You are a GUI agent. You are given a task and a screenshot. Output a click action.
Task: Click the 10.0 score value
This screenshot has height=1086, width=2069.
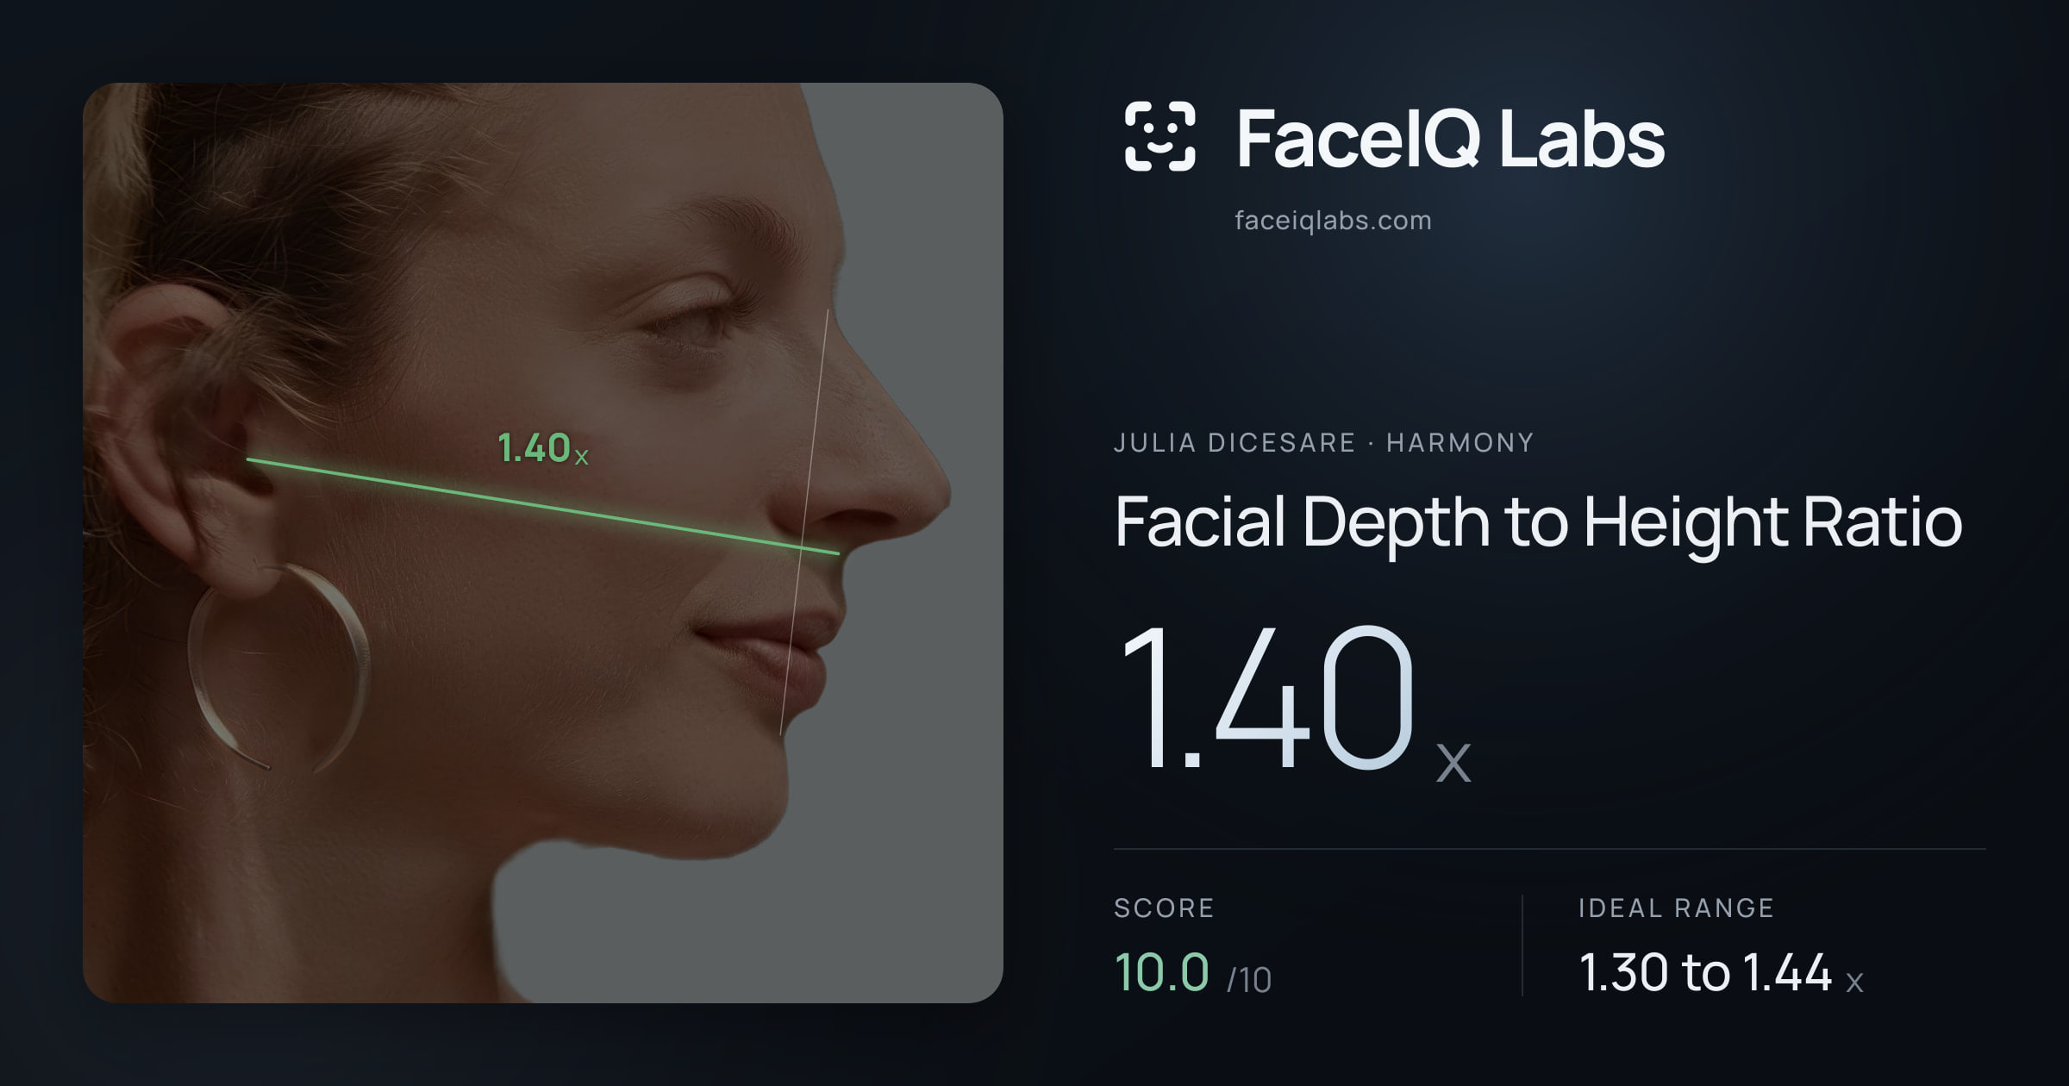coord(1161,972)
